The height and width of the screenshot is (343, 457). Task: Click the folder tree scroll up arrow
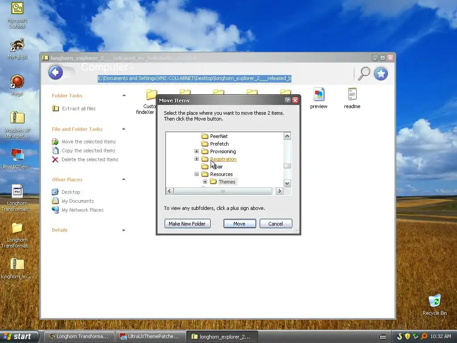[x=287, y=136]
